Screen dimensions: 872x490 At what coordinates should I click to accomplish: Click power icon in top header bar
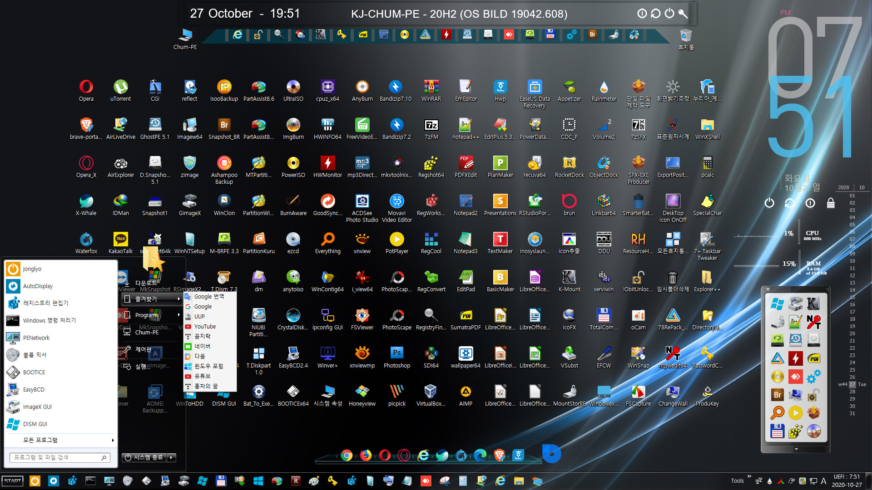669,14
